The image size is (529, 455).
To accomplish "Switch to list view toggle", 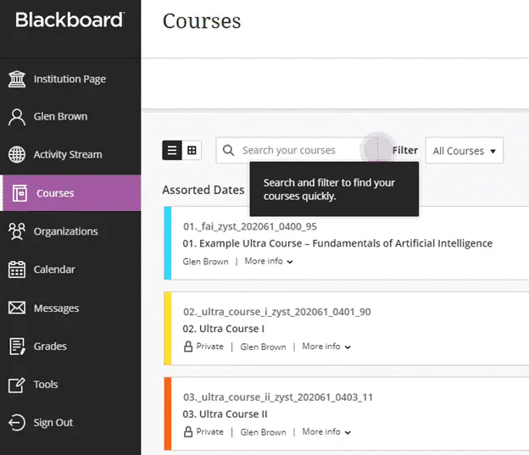I will (172, 150).
